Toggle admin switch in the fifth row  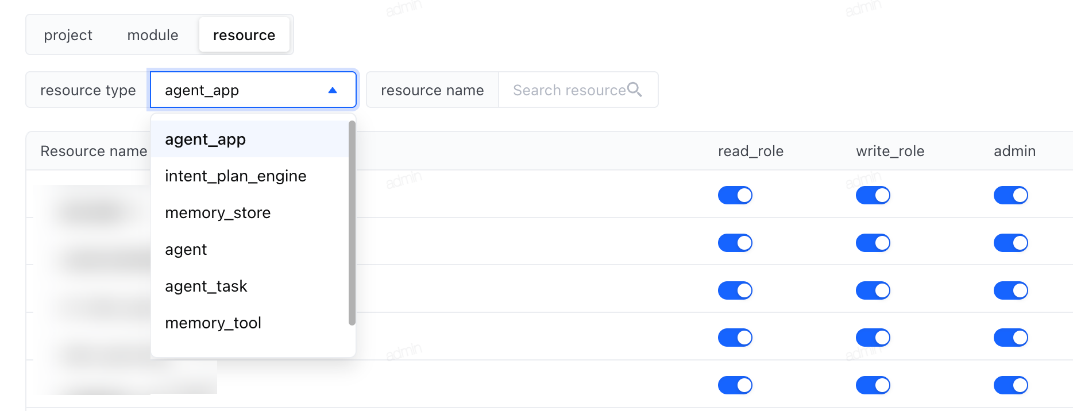pos(1011,385)
